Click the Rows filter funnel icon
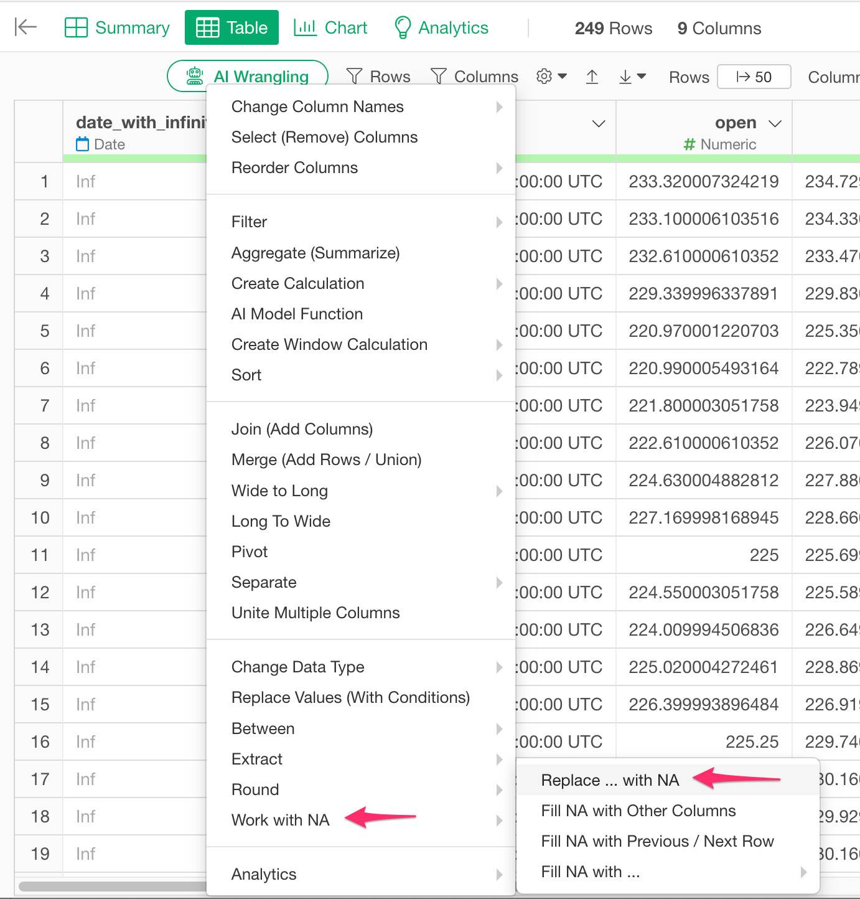 pyautogui.click(x=355, y=77)
